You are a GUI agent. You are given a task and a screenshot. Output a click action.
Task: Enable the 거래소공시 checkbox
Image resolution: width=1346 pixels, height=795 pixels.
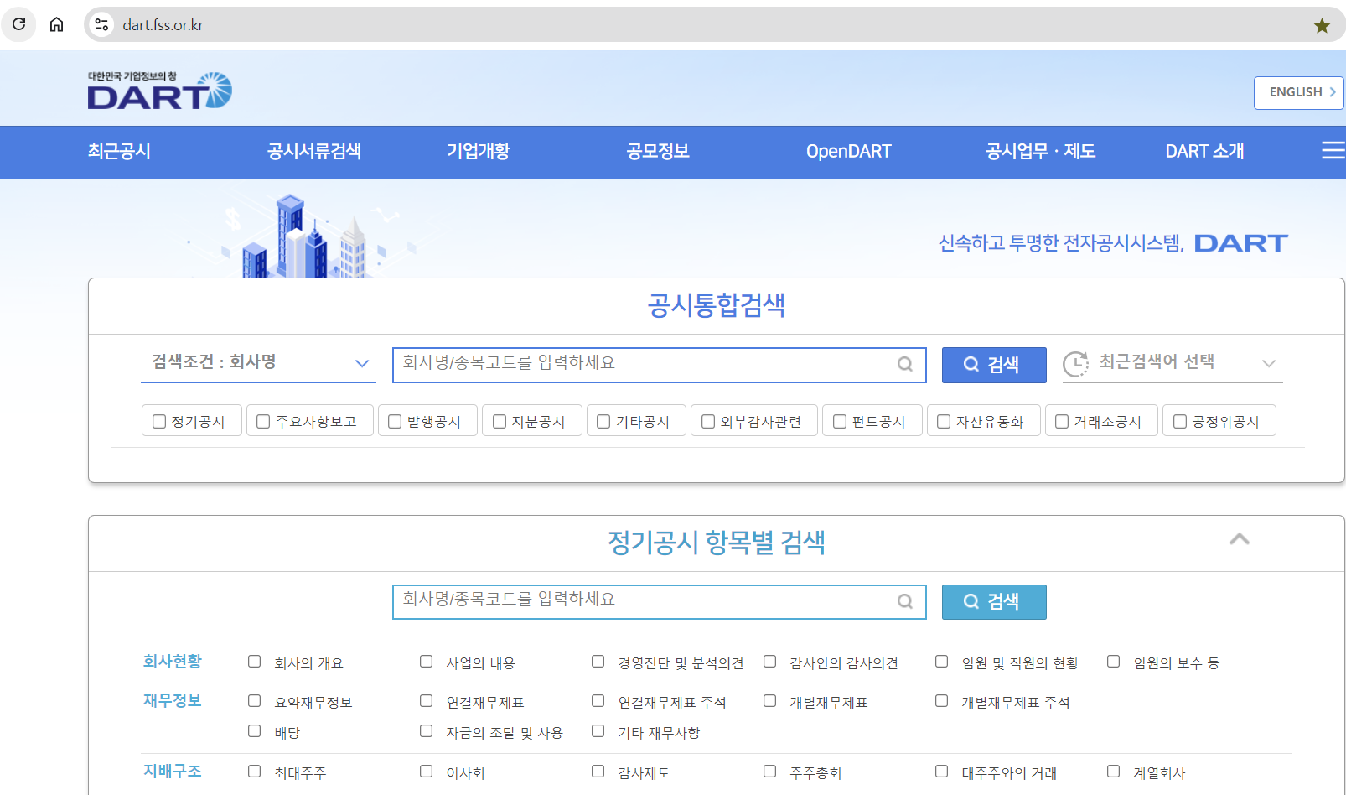click(1062, 421)
